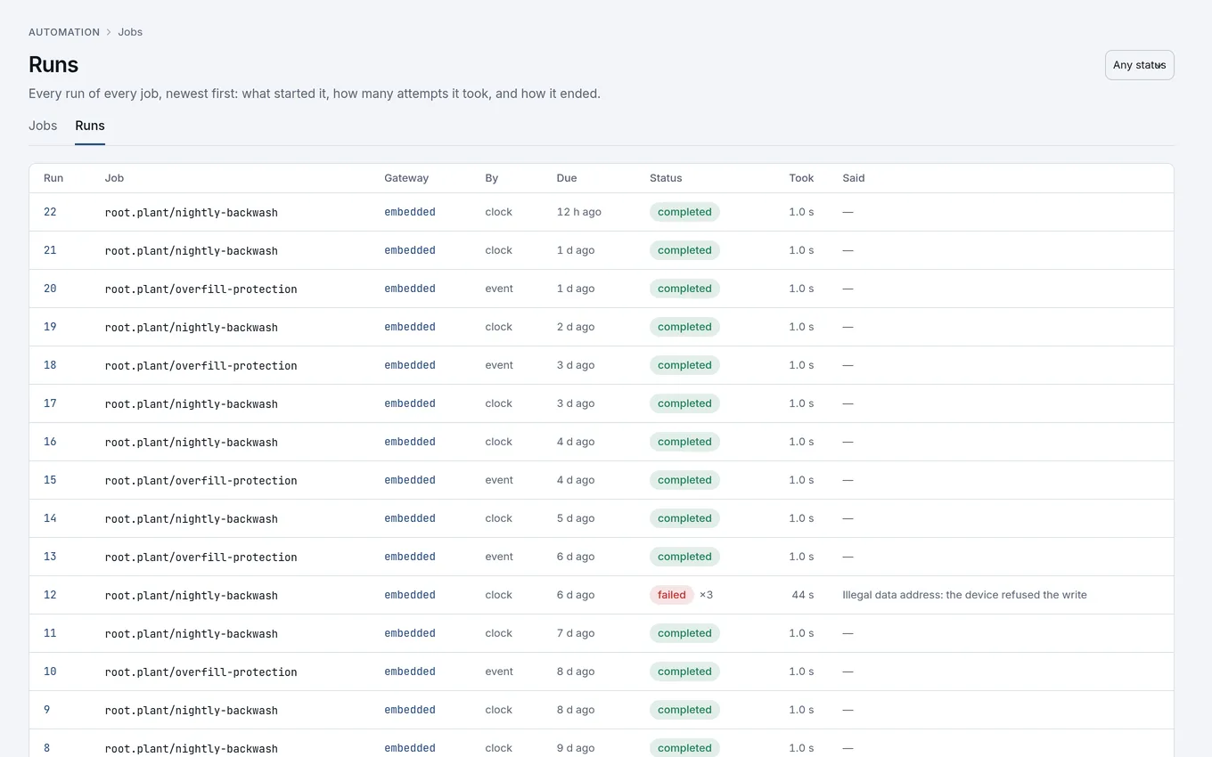Click the ×3 attempts count on run 12
Image resolution: width=1212 pixels, height=757 pixels.
point(706,595)
